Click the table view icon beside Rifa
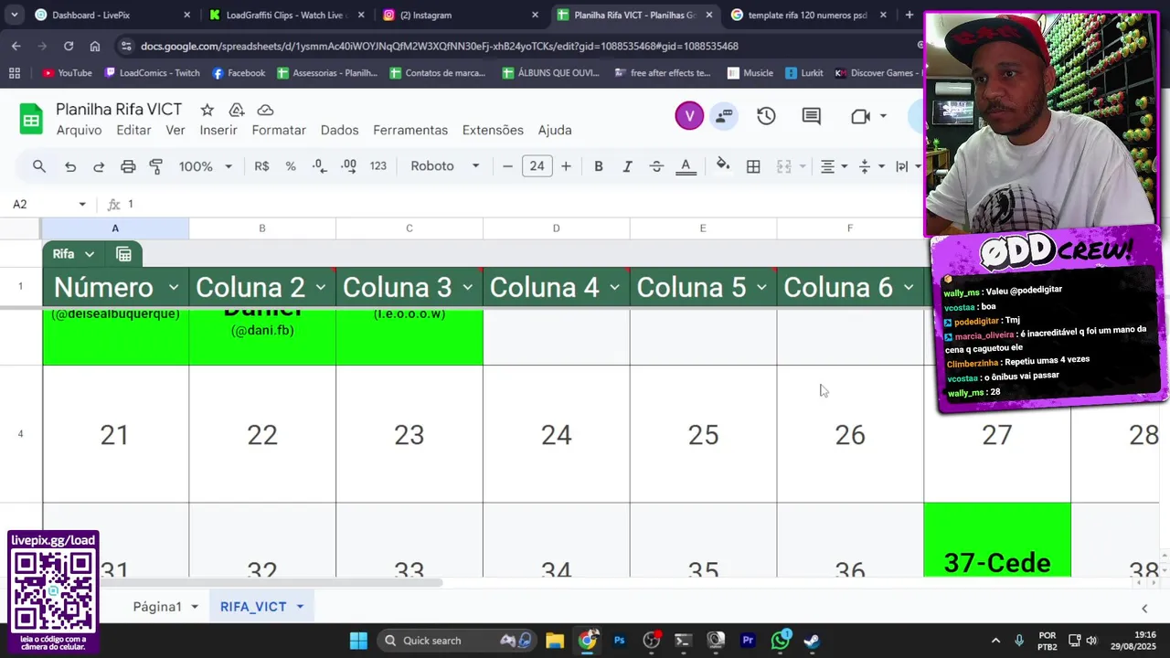The height and width of the screenshot is (658, 1170). pyautogui.click(x=124, y=254)
